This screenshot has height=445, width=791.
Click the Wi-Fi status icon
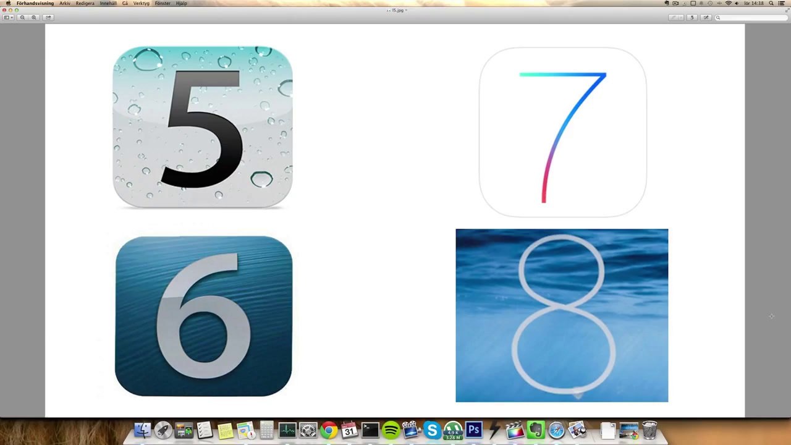(729, 3)
